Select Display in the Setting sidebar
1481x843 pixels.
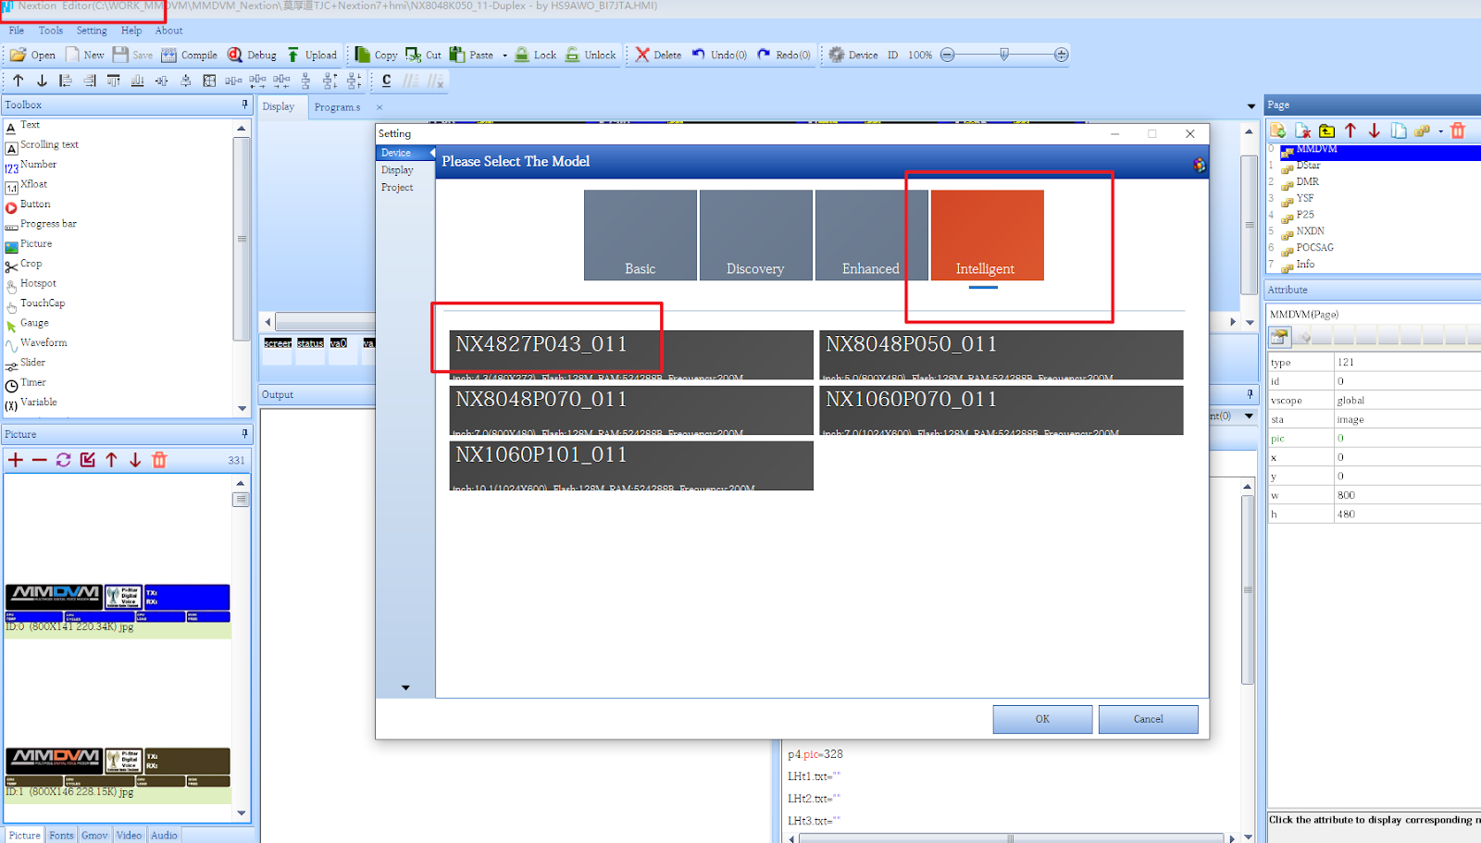tap(397, 170)
